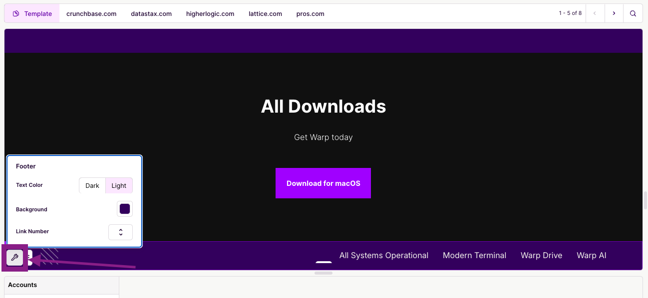Open the wrench settings icon button

tap(15, 258)
